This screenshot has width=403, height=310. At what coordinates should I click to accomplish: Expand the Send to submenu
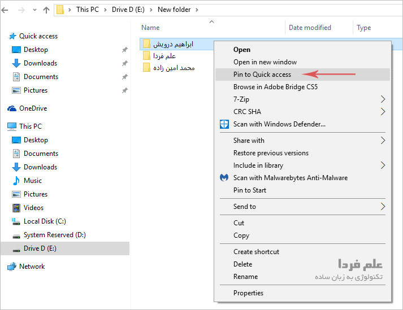click(383, 207)
